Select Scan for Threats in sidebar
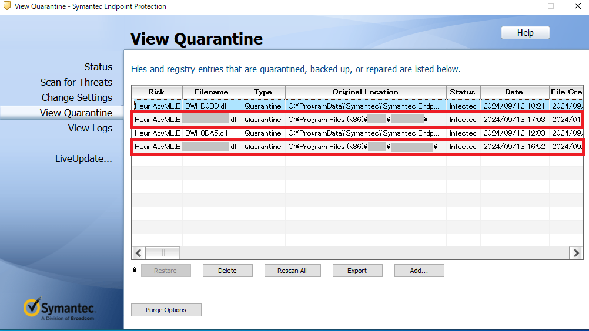 point(76,83)
